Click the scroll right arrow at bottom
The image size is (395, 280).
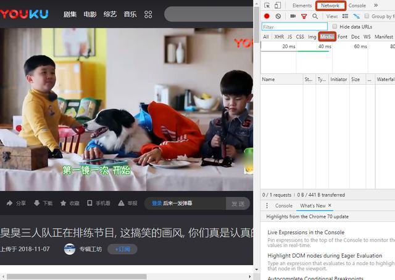tap(249, 276)
